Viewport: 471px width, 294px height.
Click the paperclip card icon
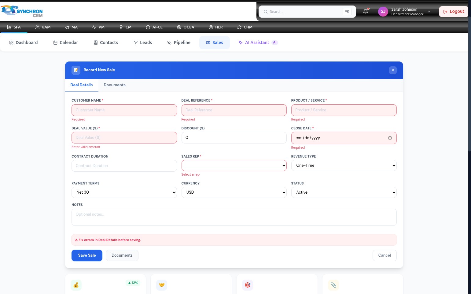[333, 285]
